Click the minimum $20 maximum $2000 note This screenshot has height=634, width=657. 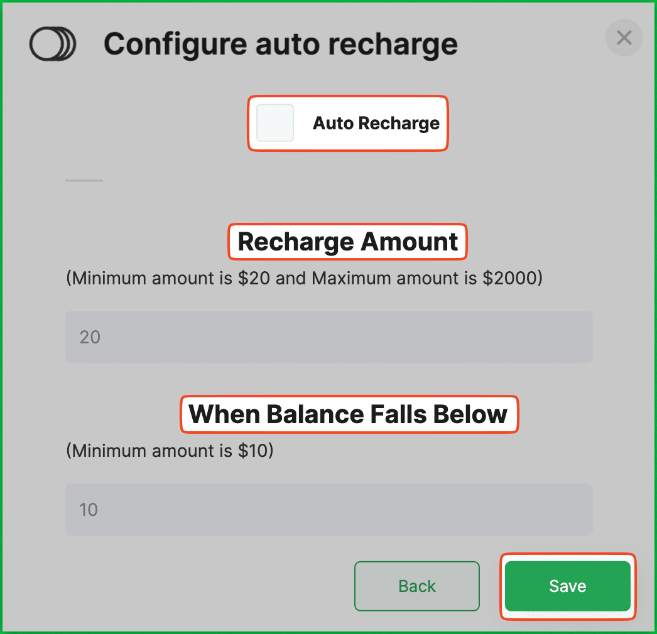304,278
